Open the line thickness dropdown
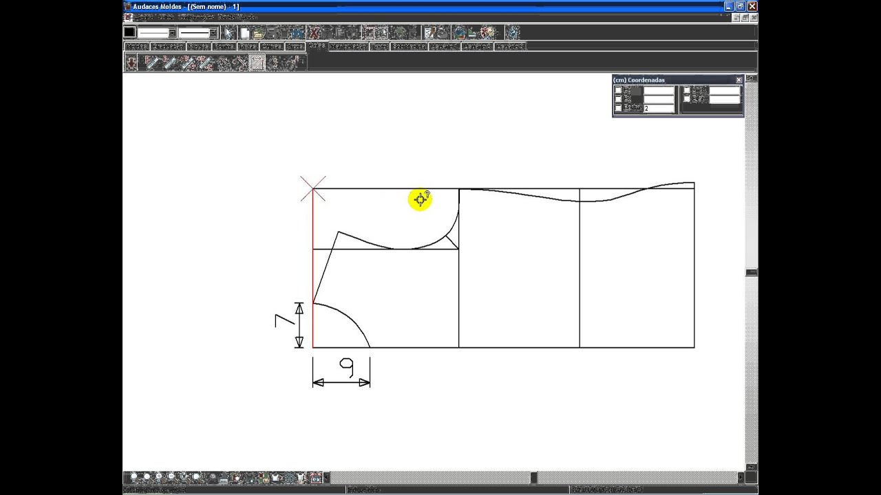This screenshot has width=881, height=495. tap(213, 32)
